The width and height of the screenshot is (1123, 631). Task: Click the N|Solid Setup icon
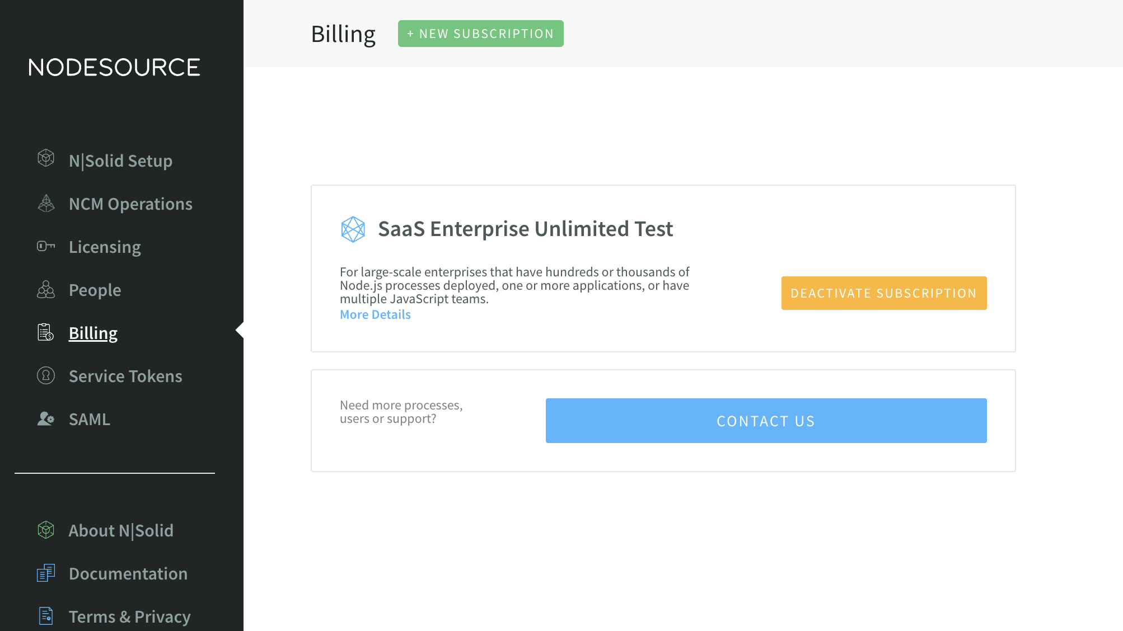(46, 160)
